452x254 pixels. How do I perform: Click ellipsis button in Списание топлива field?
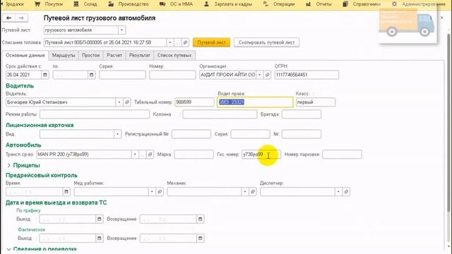coord(177,42)
